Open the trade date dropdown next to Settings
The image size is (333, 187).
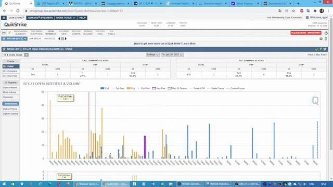click(172, 55)
